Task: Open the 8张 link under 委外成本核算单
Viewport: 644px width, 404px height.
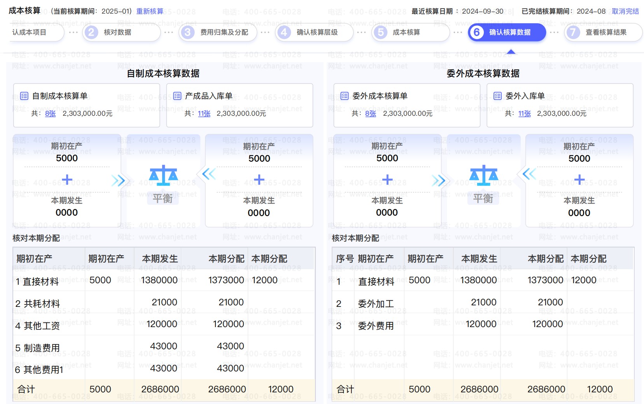Action: [x=371, y=113]
